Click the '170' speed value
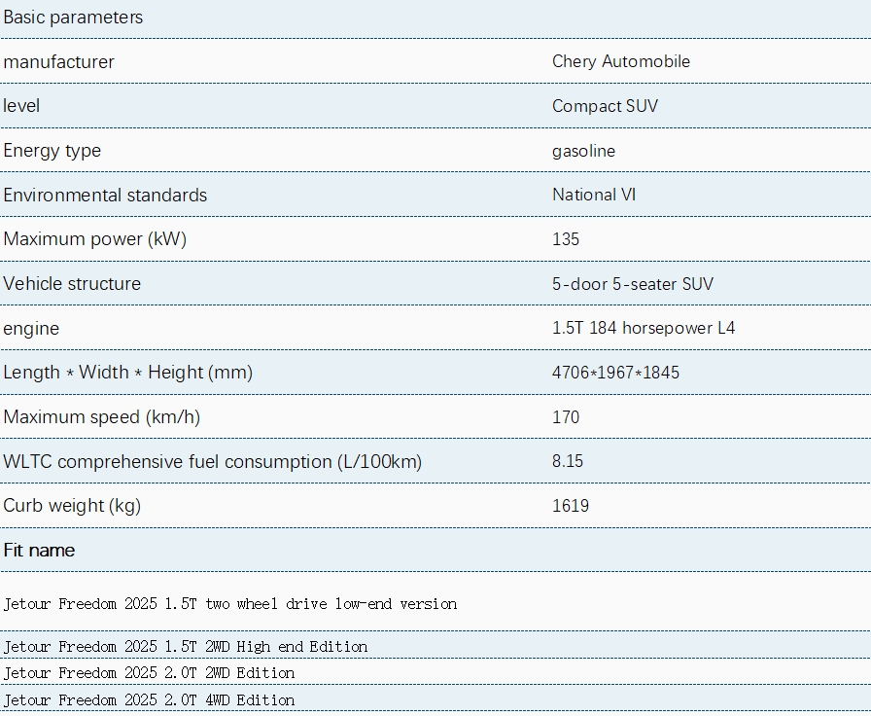 click(x=566, y=417)
